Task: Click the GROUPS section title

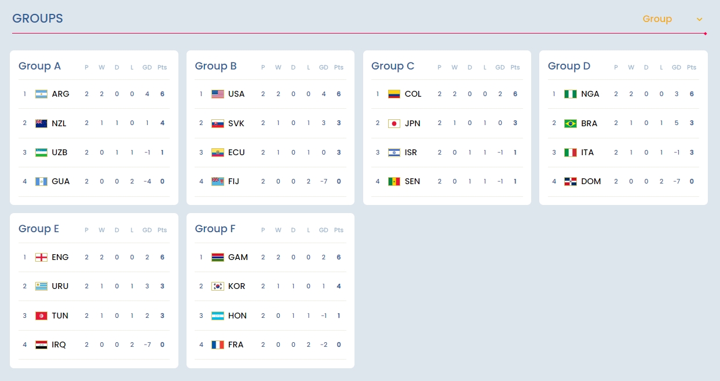Action: [x=38, y=19]
